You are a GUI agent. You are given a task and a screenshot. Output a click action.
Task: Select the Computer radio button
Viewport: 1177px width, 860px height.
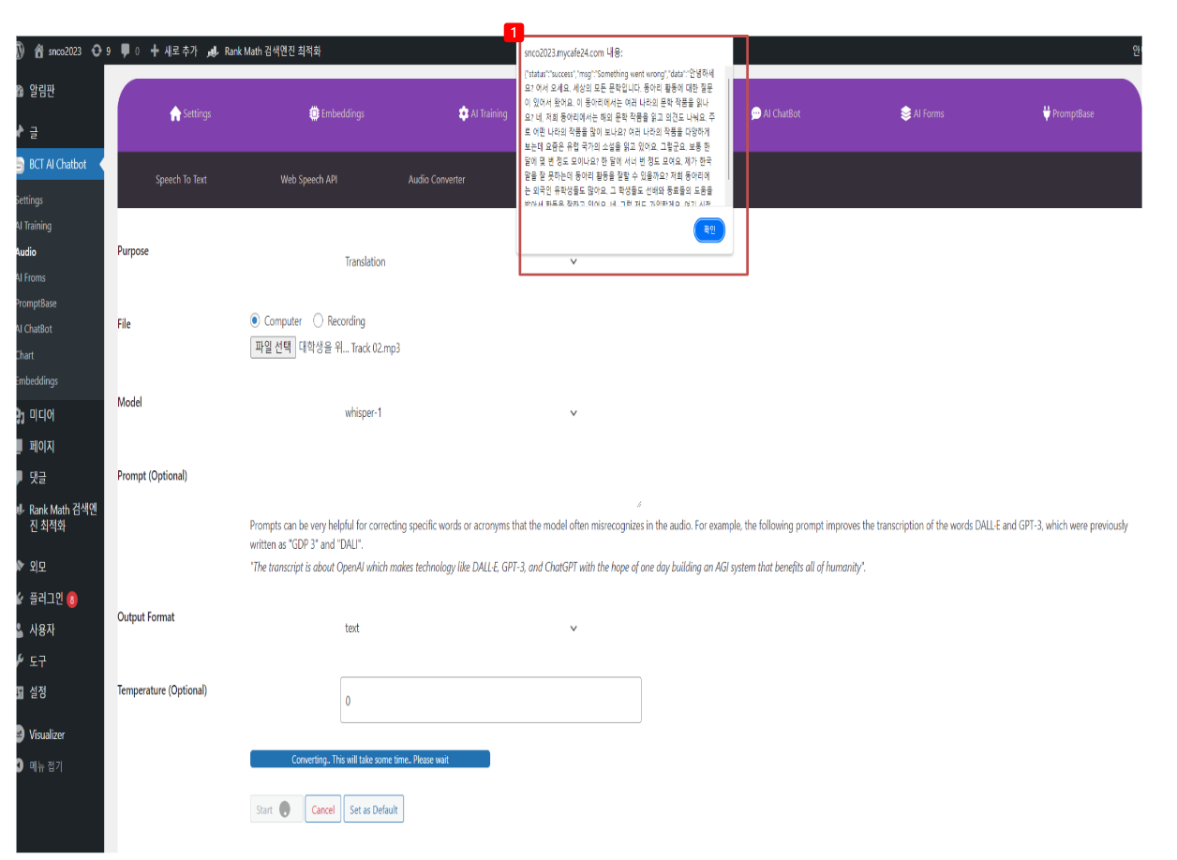point(255,320)
